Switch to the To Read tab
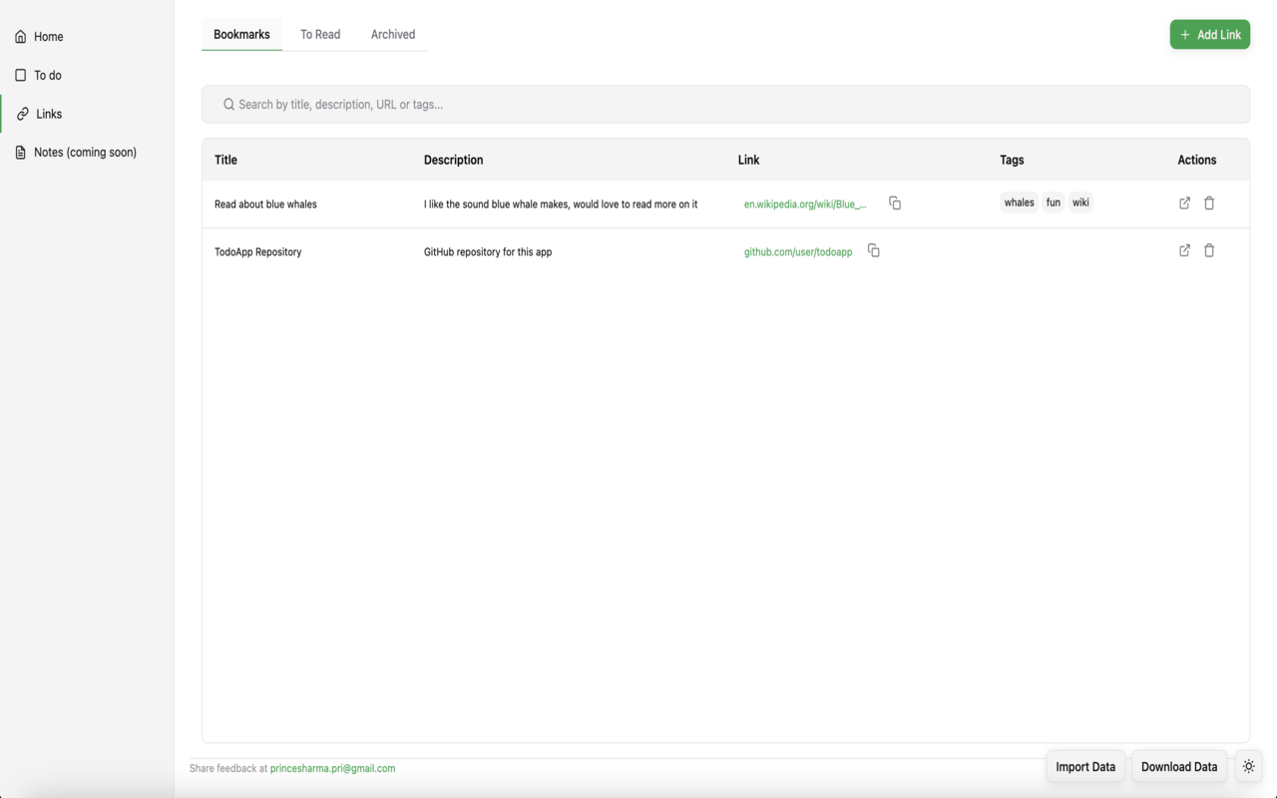This screenshot has width=1277, height=798. (320, 34)
